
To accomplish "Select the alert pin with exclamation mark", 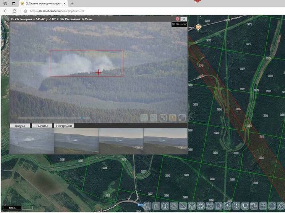I will coord(272,206).
